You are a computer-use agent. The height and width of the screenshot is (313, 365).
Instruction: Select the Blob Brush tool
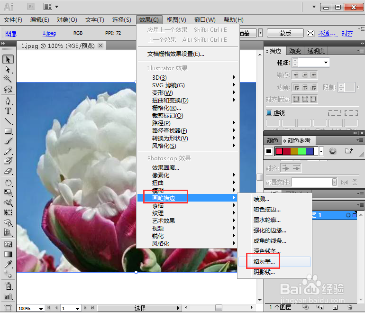8,161
